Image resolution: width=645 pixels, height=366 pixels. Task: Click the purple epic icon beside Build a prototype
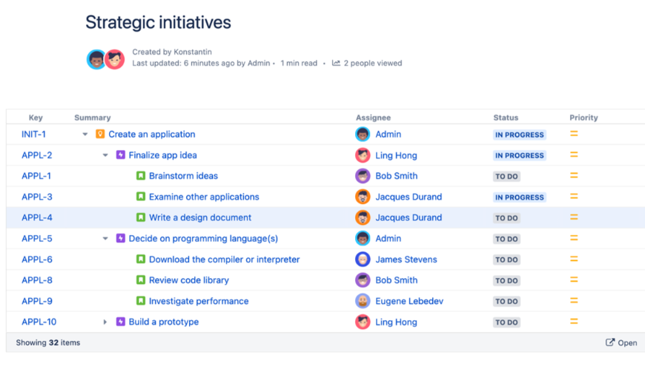pos(121,322)
